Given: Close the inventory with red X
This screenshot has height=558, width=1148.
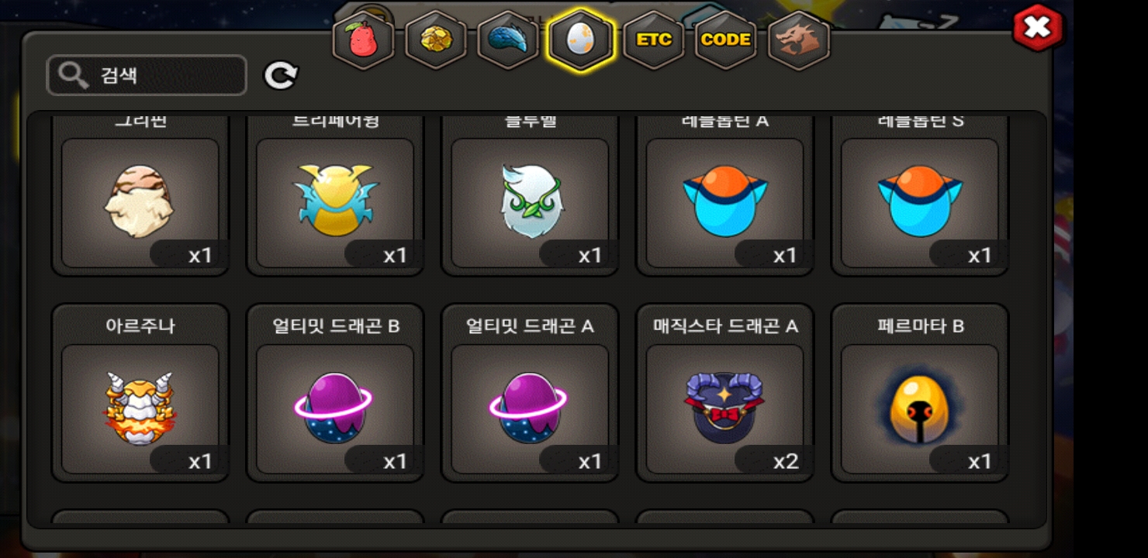Looking at the screenshot, I should [1038, 29].
